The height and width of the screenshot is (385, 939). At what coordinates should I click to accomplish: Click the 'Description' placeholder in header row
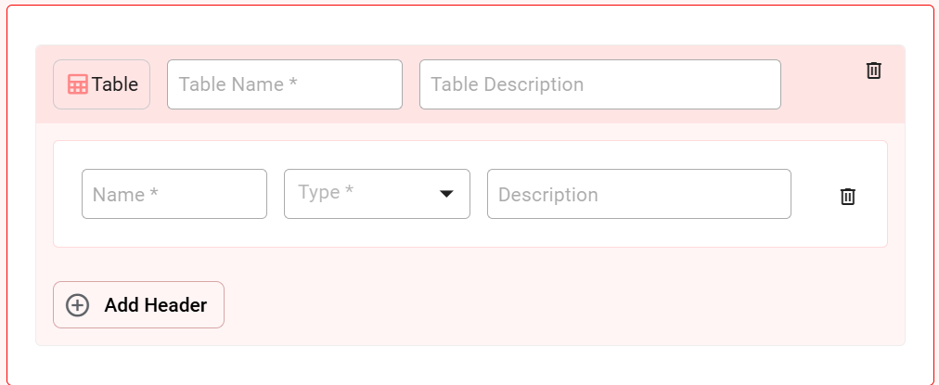547,195
